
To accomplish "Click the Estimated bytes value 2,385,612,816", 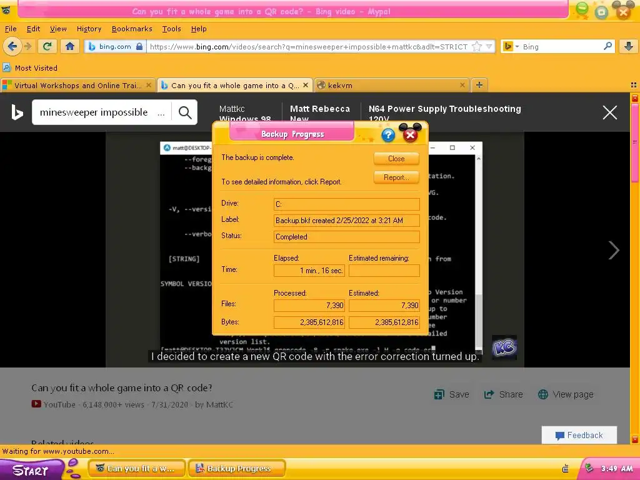I will [x=384, y=322].
